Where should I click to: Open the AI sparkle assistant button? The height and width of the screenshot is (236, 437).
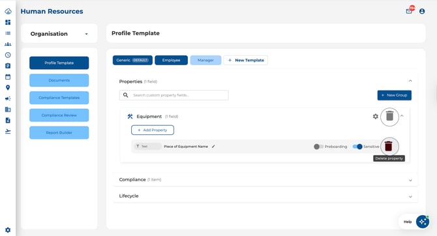pyautogui.click(x=423, y=222)
